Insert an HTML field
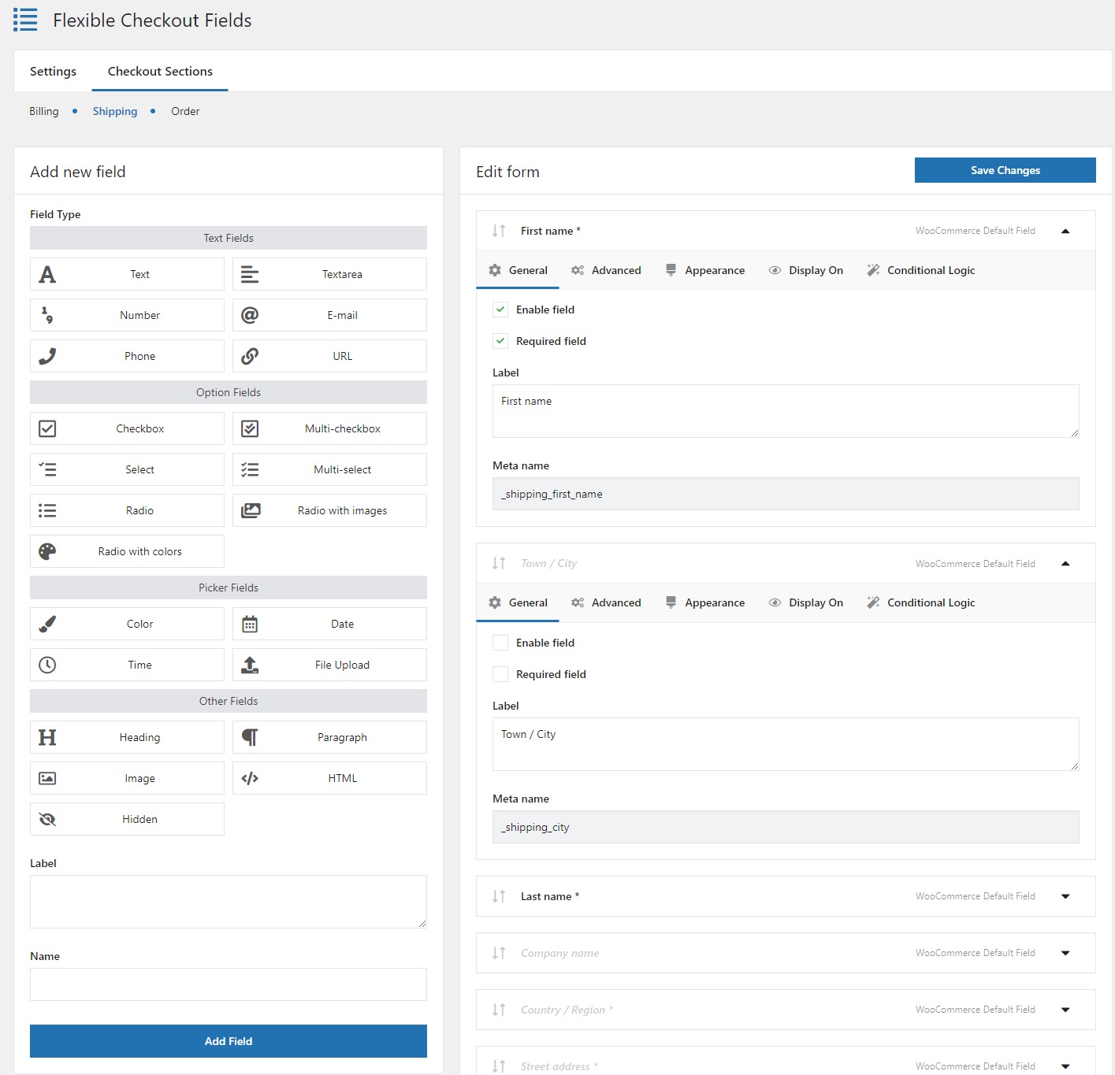This screenshot has width=1115, height=1075. pos(329,778)
